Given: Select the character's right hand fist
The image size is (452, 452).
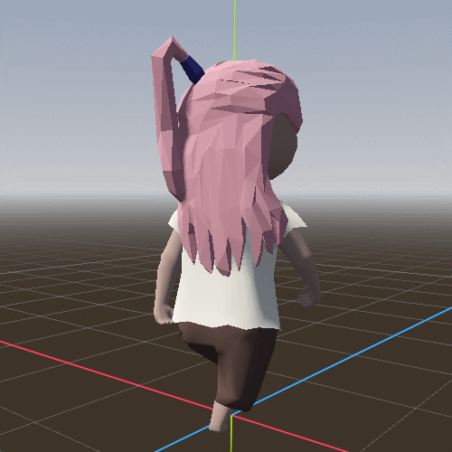Looking at the screenshot, I should (309, 297).
